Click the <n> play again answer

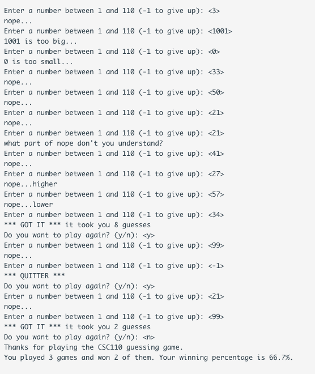coord(148,337)
